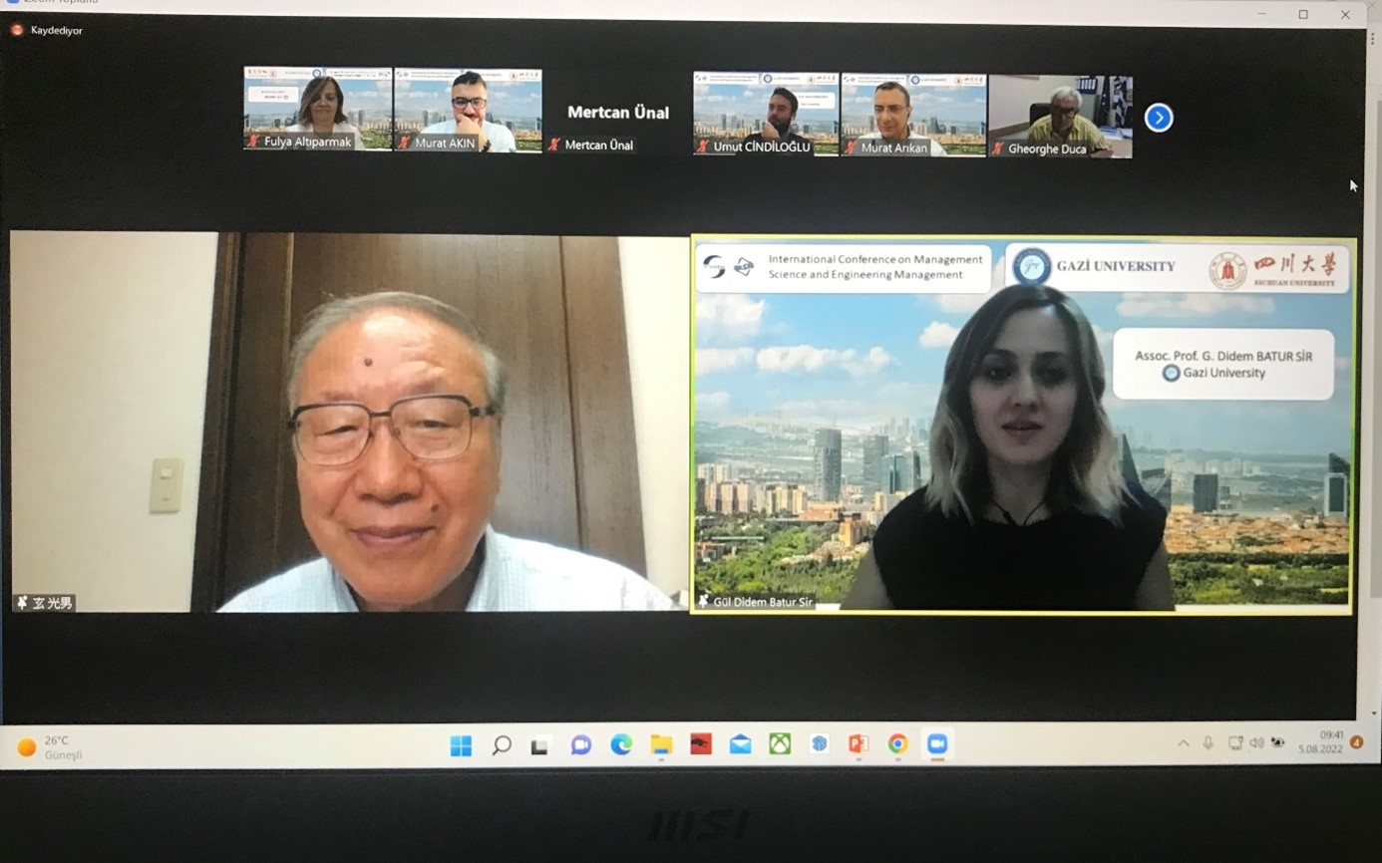Open Windows Search from the taskbar
Viewport: 1382px width, 863px height.
[x=502, y=745]
